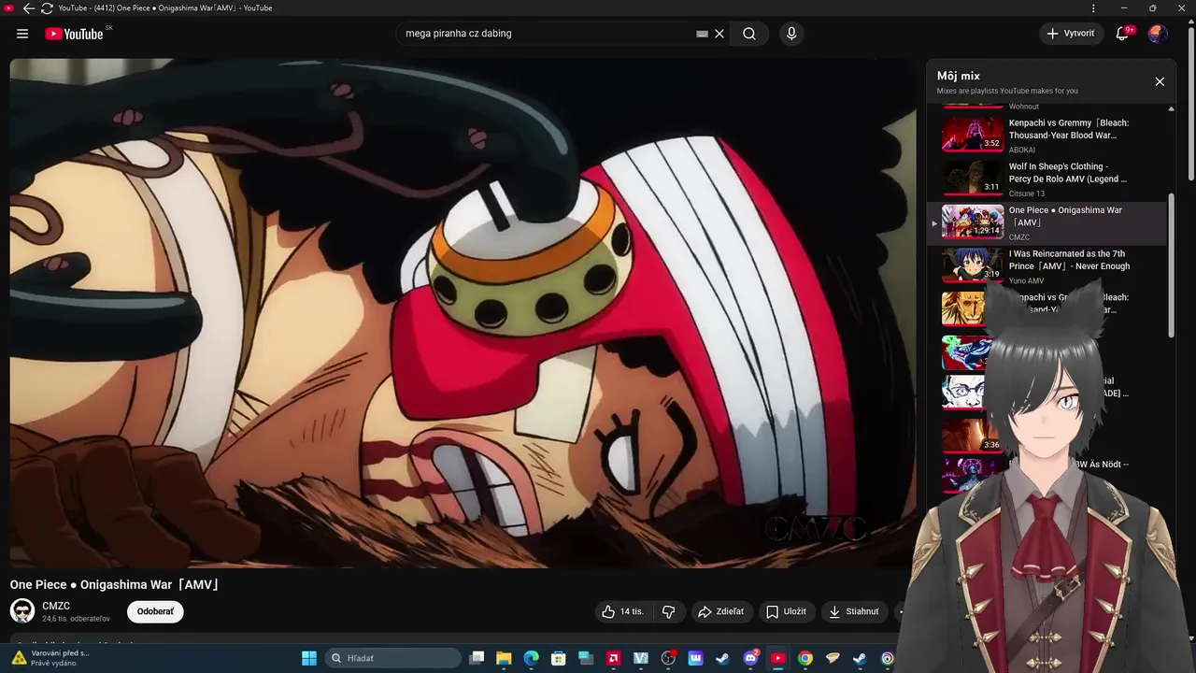Viewport: 1196px width, 673px height.
Task: Open Task View in the taskbar
Action: coord(477,658)
